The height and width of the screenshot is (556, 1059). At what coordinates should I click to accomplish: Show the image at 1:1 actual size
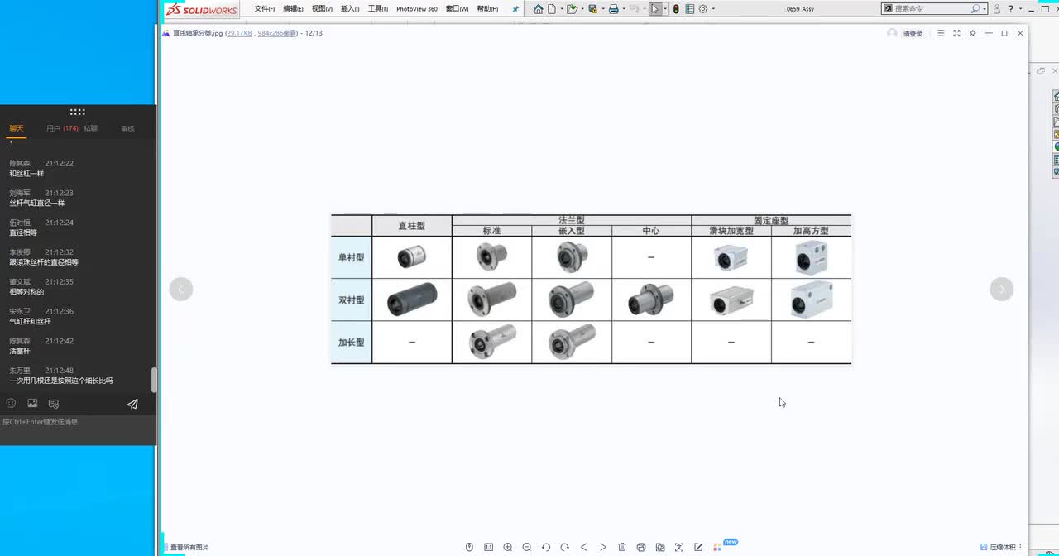pos(488,547)
